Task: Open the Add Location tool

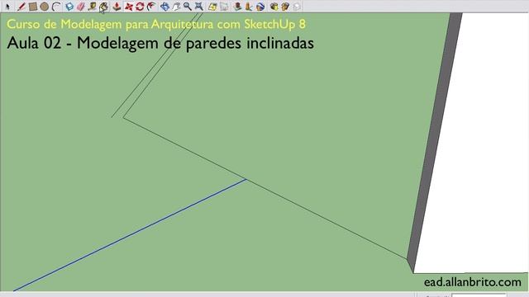Action: pyautogui.click(x=212, y=7)
